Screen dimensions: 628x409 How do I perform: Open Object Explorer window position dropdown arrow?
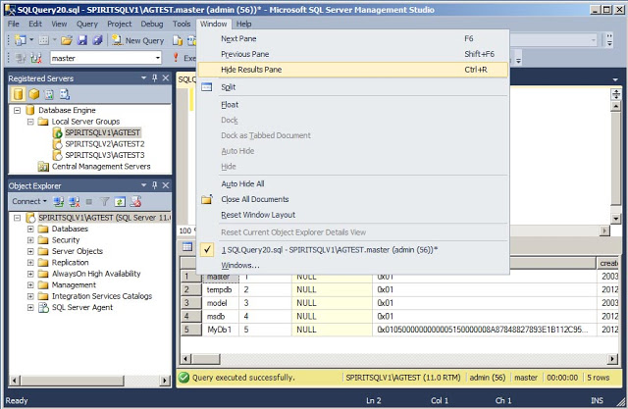[144, 185]
